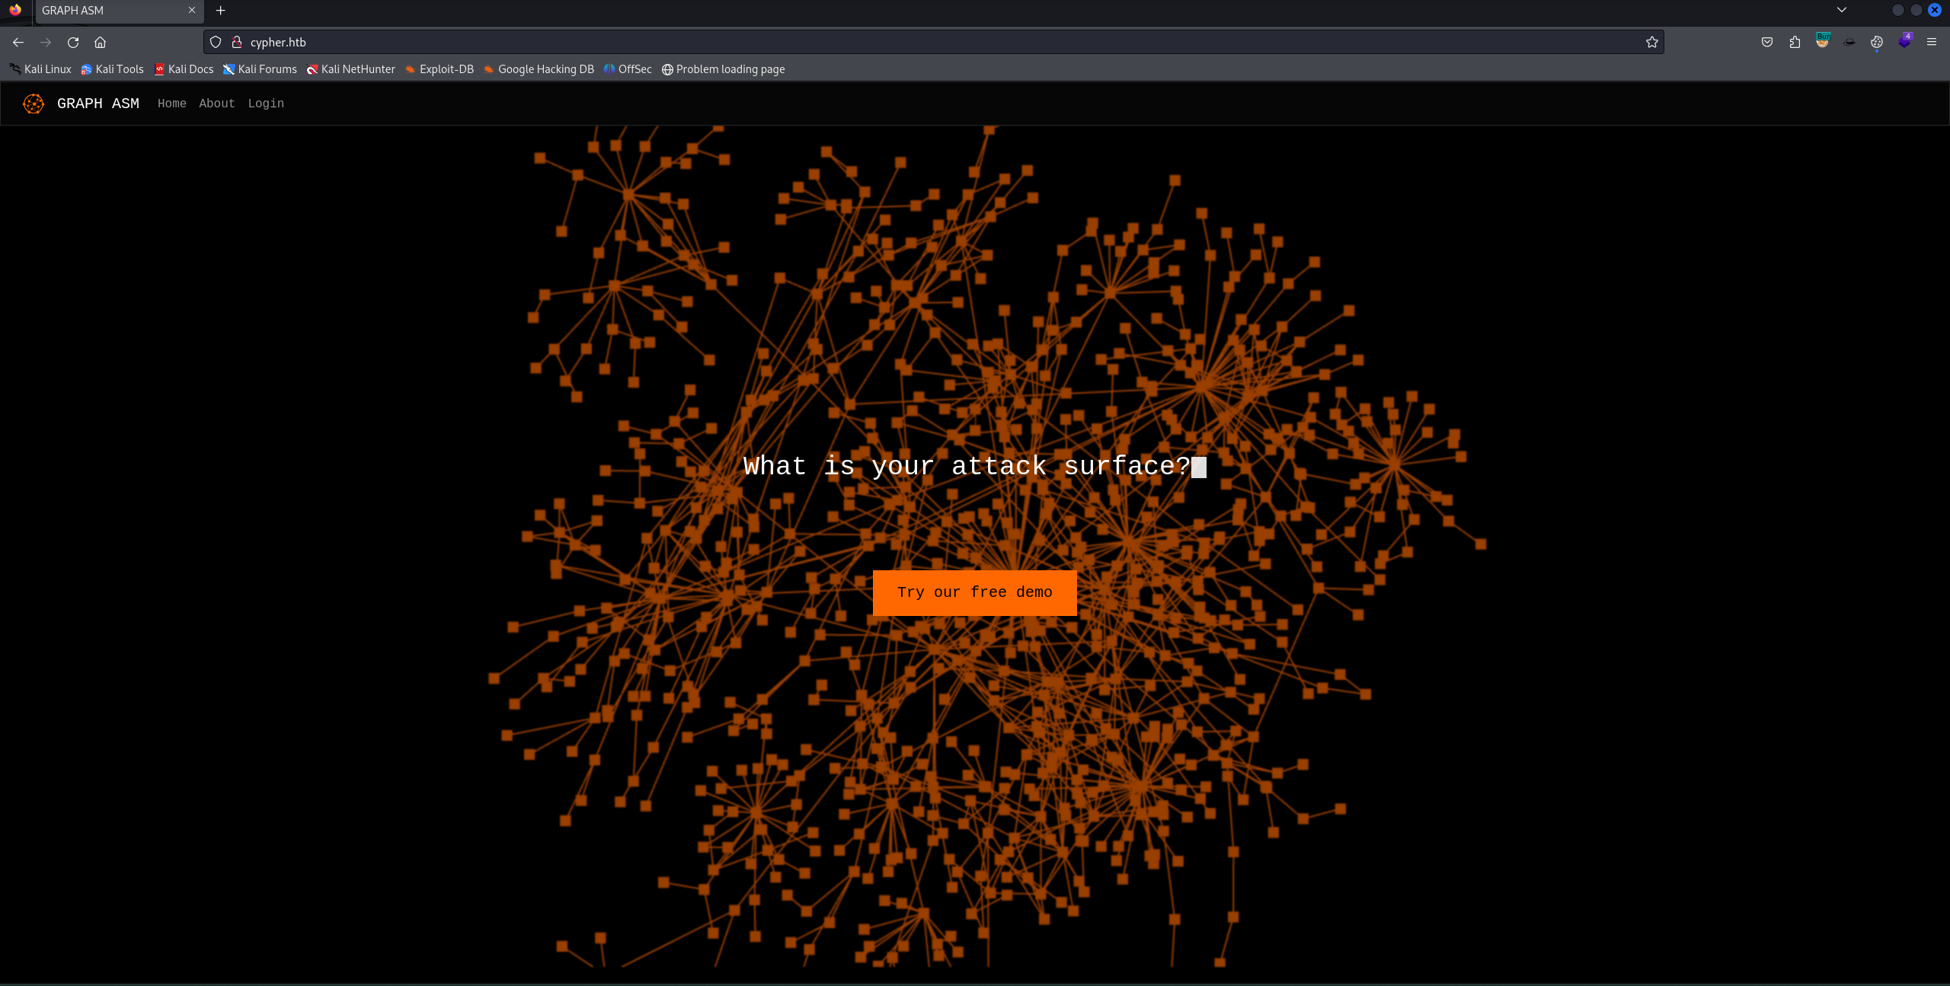Screen dimensions: 1950x986
Task: Open the Exploit-DB bookmark
Action: click(440, 69)
